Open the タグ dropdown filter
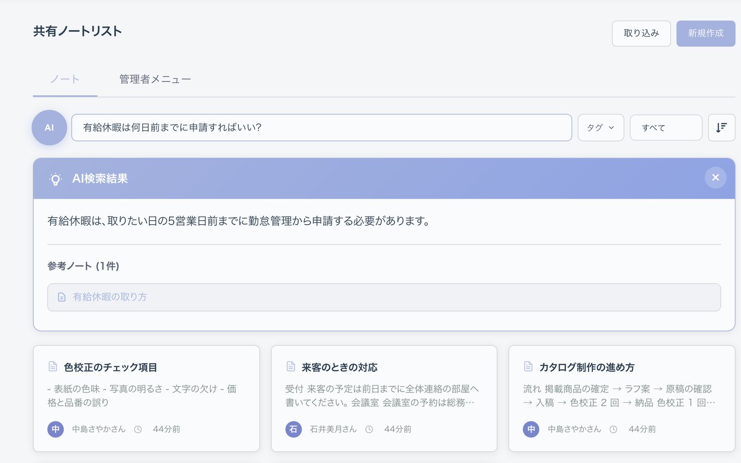Image resolution: width=741 pixels, height=463 pixels. [601, 128]
